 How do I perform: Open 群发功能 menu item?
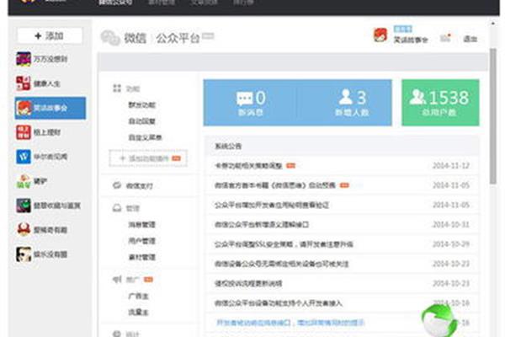coord(142,104)
